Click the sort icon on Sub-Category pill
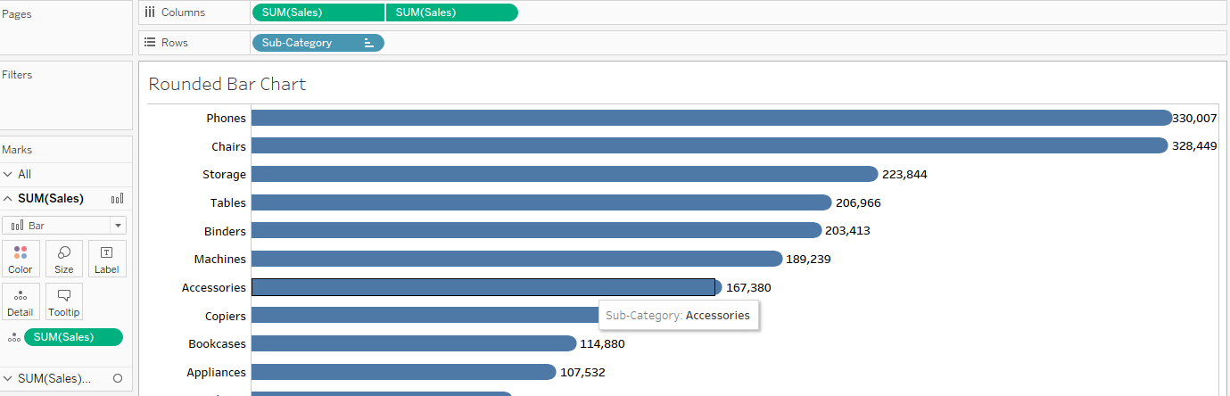 [x=368, y=43]
